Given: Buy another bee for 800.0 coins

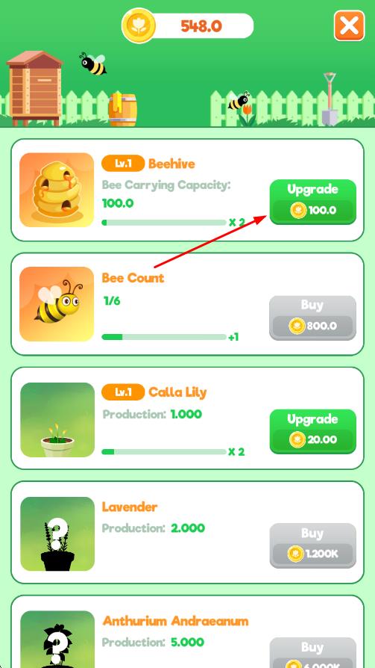Looking at the screenshot, I should point(312,318).
